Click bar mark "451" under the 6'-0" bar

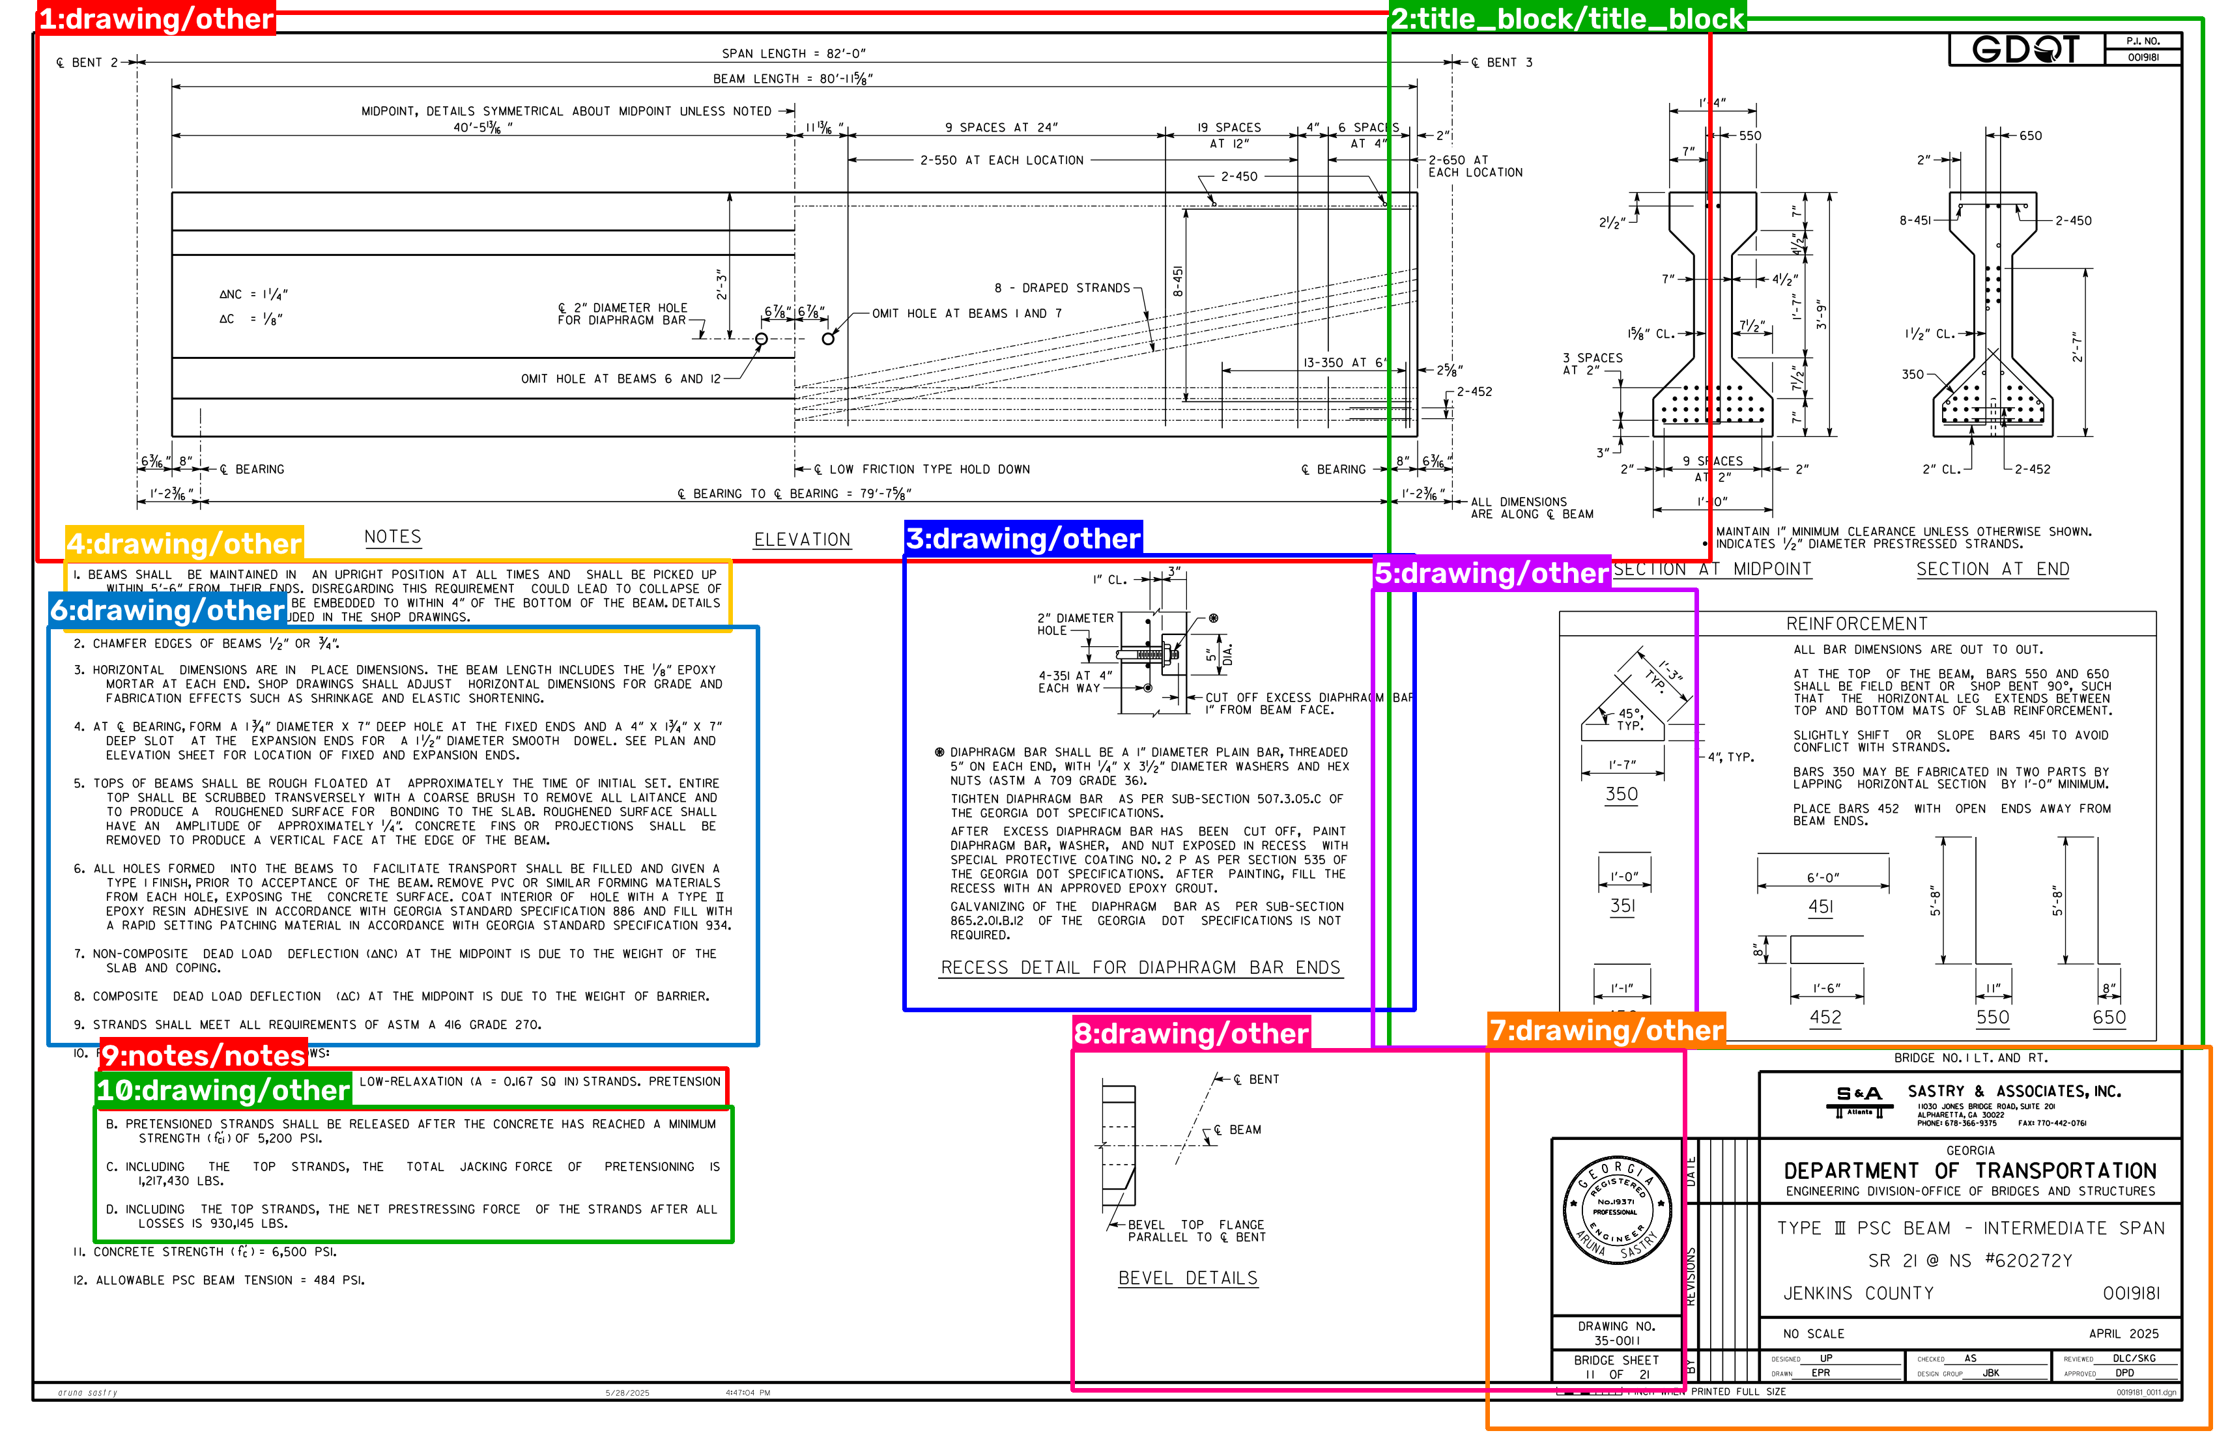click(1822, 906)
